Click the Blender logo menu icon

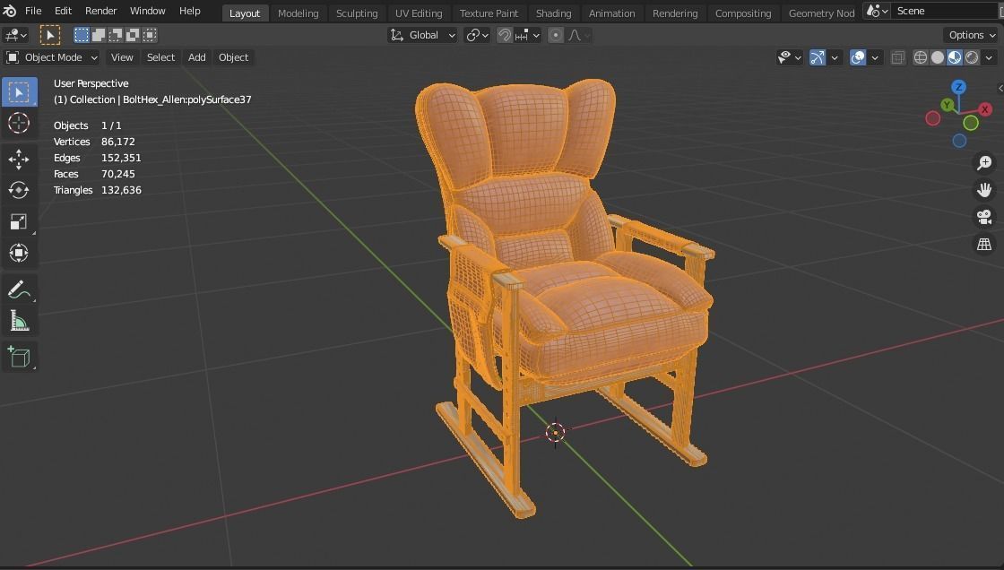10,11
